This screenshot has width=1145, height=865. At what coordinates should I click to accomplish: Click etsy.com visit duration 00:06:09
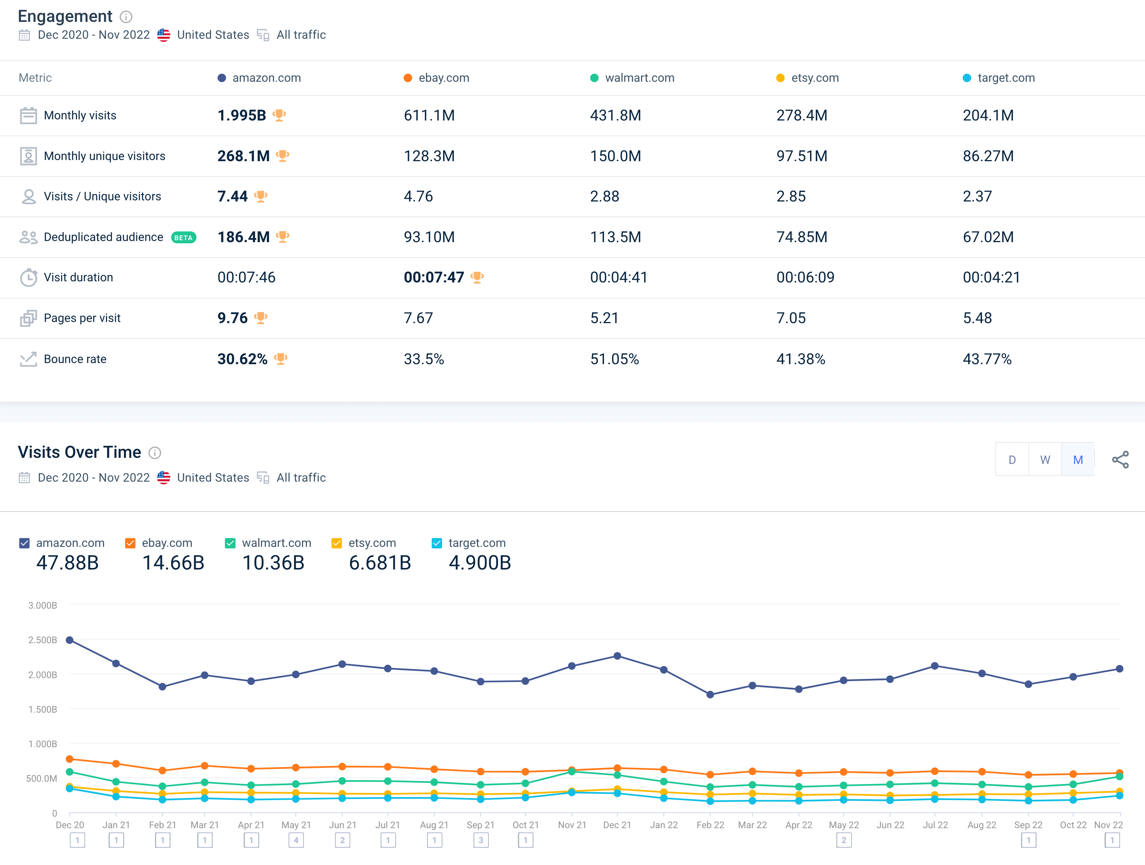(x=805, y=277)
